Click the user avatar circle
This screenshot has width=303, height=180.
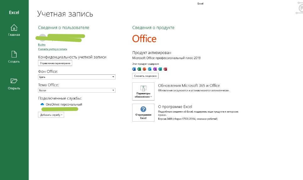tap(42, 37)
